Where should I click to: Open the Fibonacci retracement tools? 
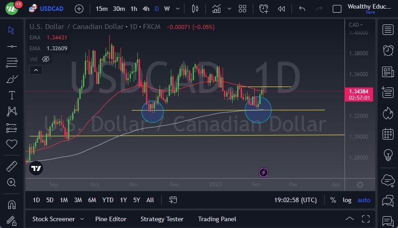click(12, 63)
